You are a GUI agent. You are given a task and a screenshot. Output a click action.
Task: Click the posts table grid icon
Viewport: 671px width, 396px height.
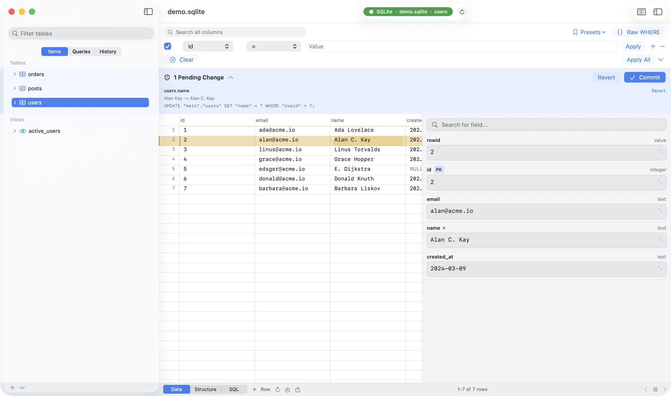[x=23, y=88]
